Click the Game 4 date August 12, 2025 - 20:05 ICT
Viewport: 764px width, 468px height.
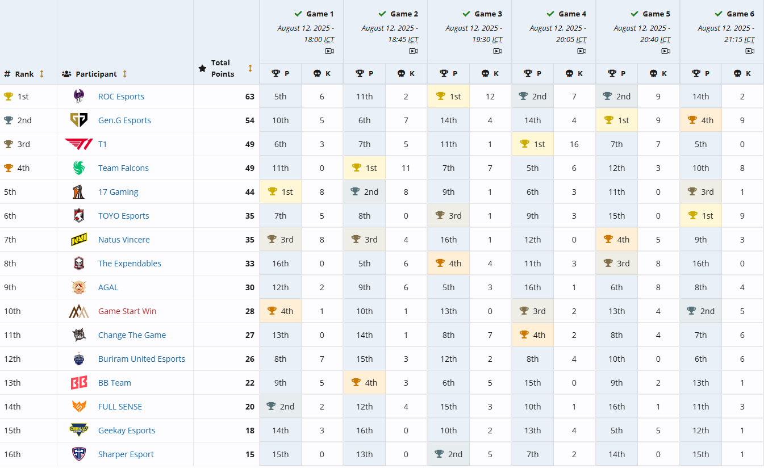(558, 34)
